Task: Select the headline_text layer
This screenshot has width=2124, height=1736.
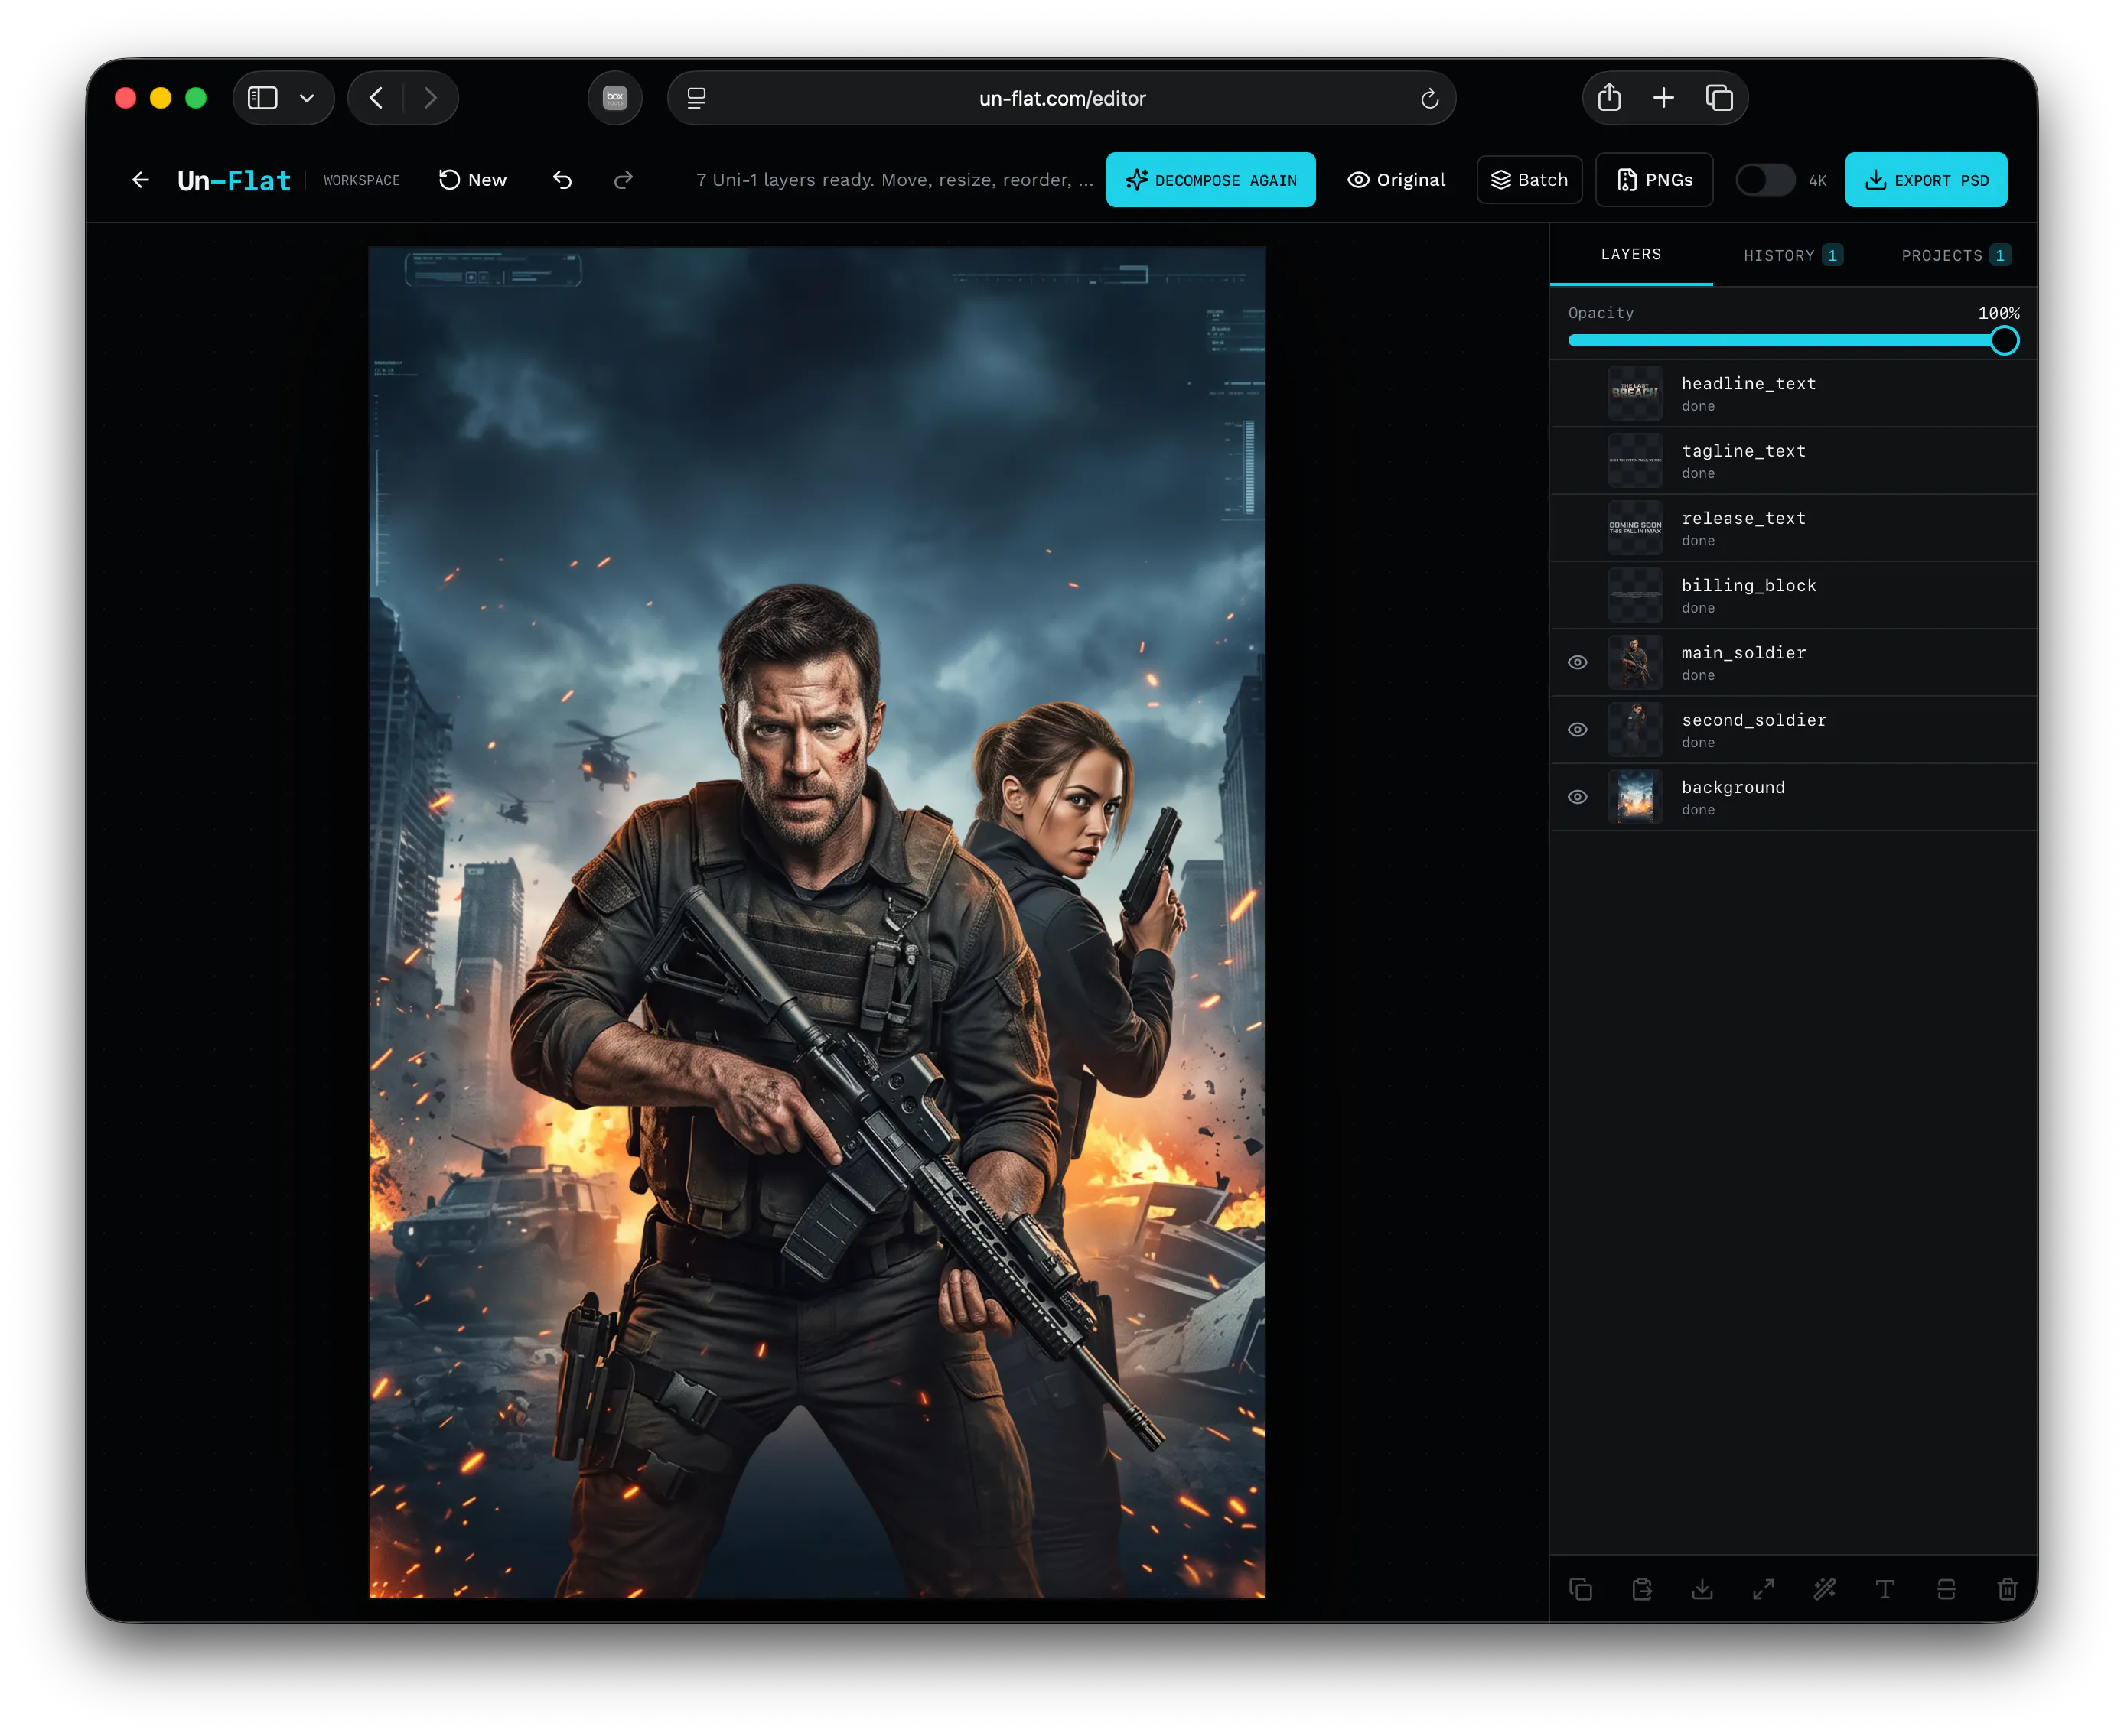Action: click(x=1793, y=394)
